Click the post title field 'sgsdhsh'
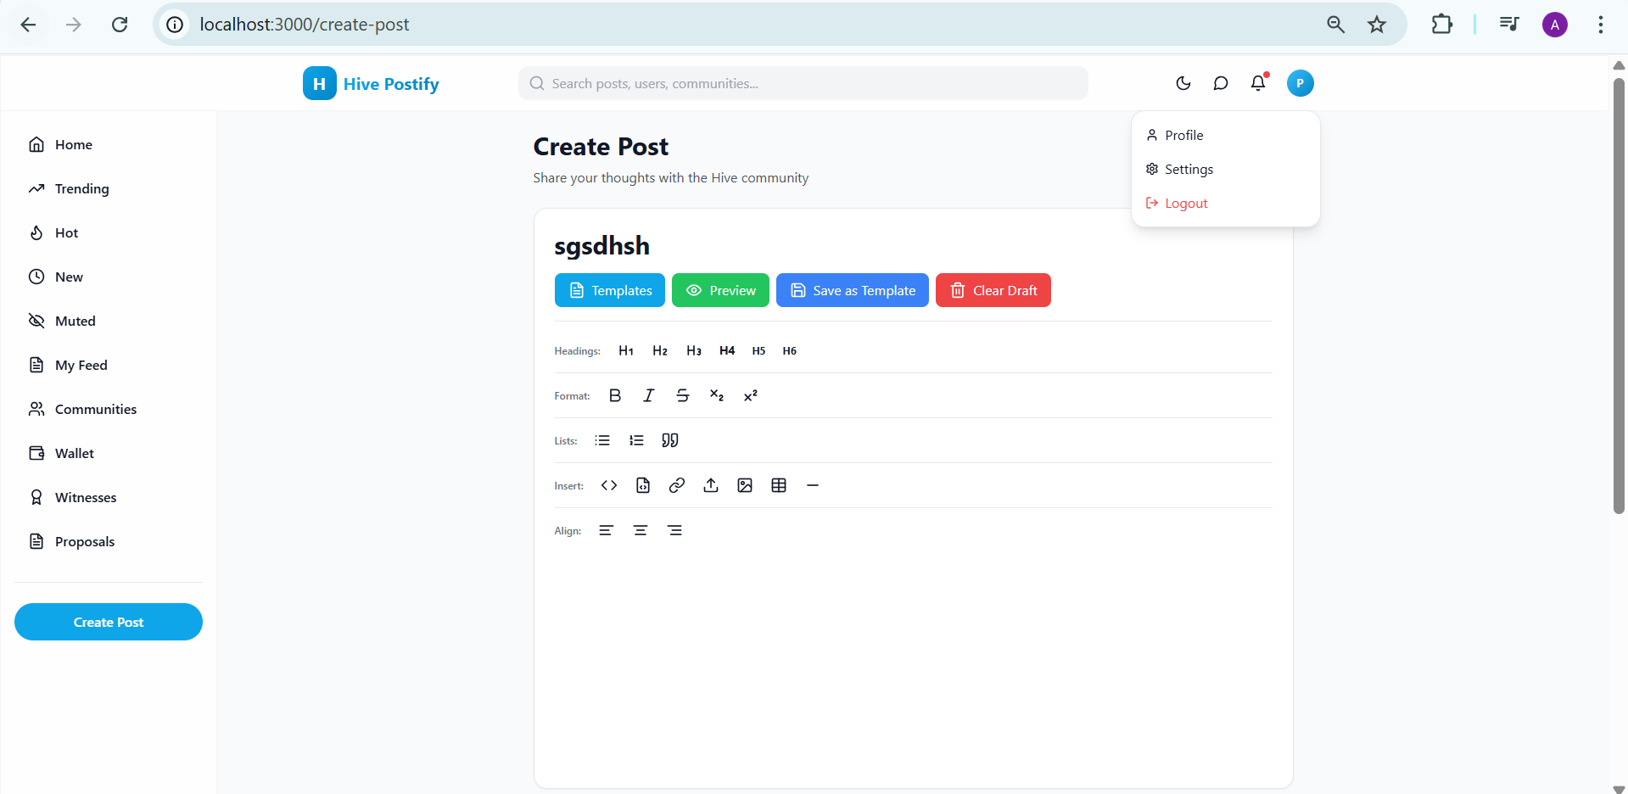 [x=914, y=246]
